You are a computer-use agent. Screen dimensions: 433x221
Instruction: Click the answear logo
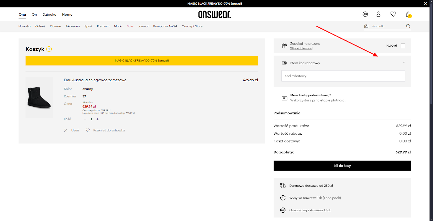[215, 14]
